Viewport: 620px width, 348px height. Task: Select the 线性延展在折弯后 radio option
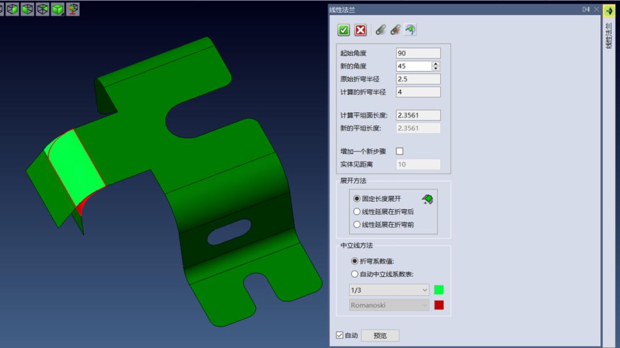[x=356, y=212]
